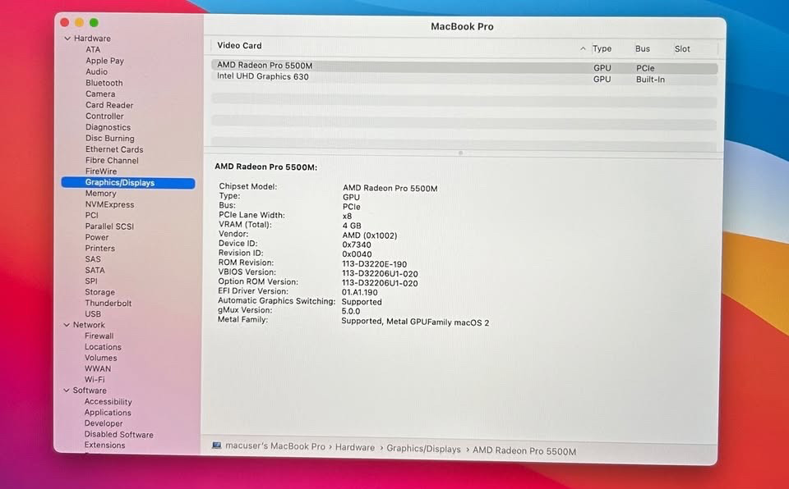Select Printers in the sidebar
The width and height of the screenshot is (789, 489).
tap(99, 249)
